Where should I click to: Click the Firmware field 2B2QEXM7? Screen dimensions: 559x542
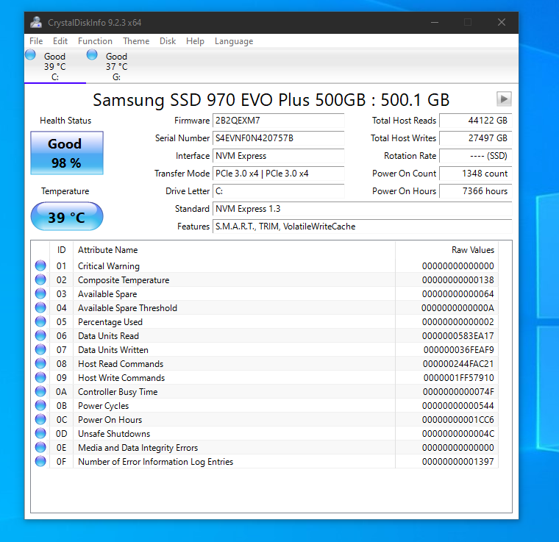[x=279, y=121]
